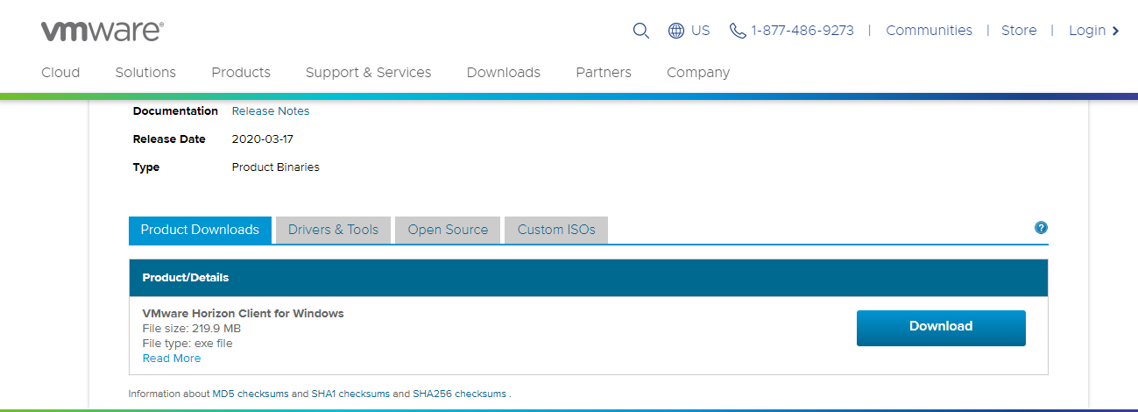Expand the Downloads navigation menu
Screen dimensions: 1138x412
pos(503,73)
